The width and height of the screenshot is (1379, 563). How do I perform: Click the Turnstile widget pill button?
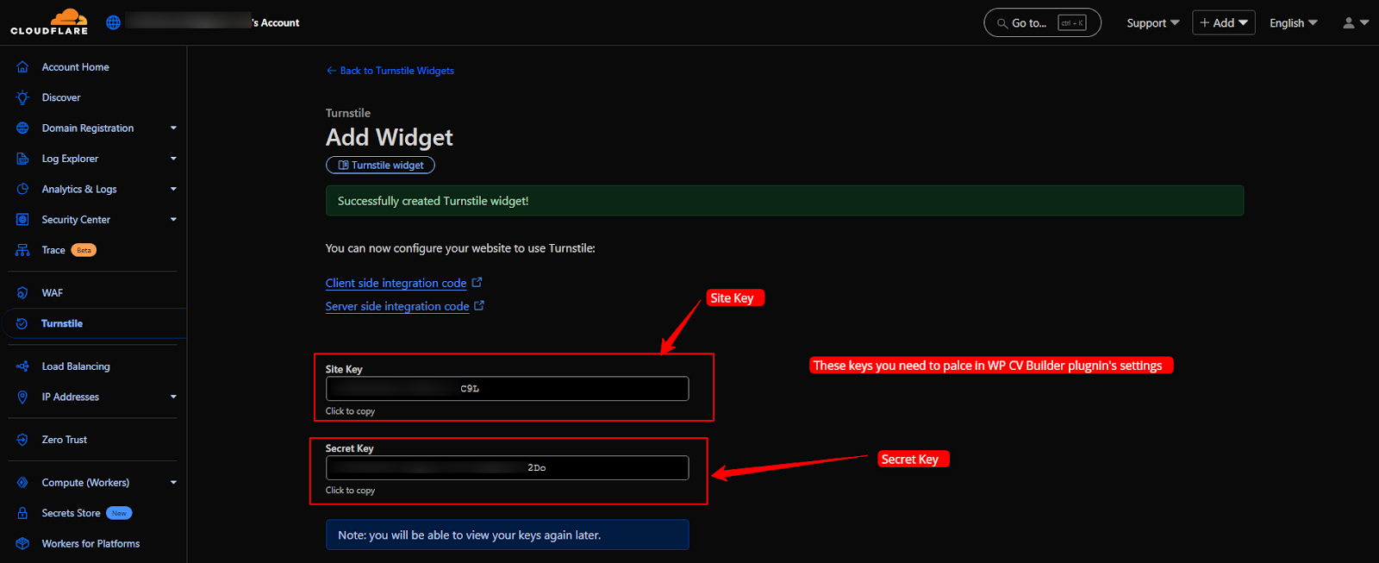tap(380, 165)
